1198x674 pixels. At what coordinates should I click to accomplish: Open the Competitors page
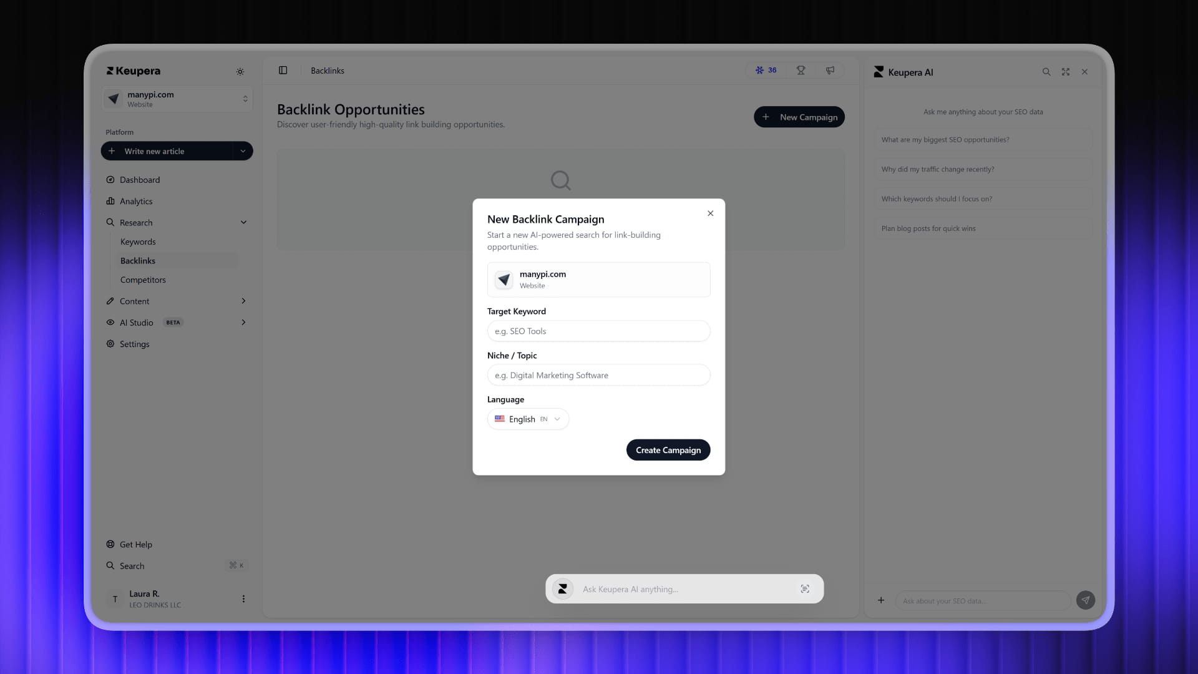point(143,280)
